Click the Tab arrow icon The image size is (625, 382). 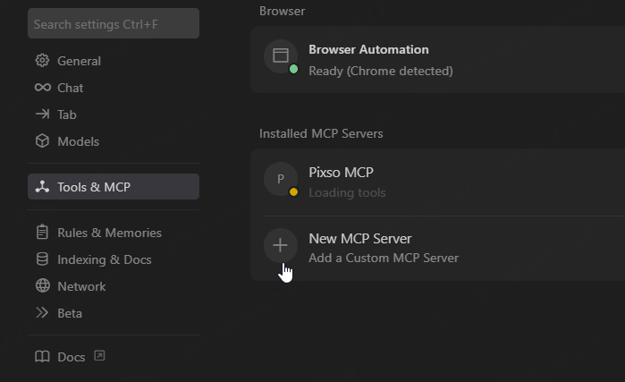pyautogui.click(x=42, y=115)
